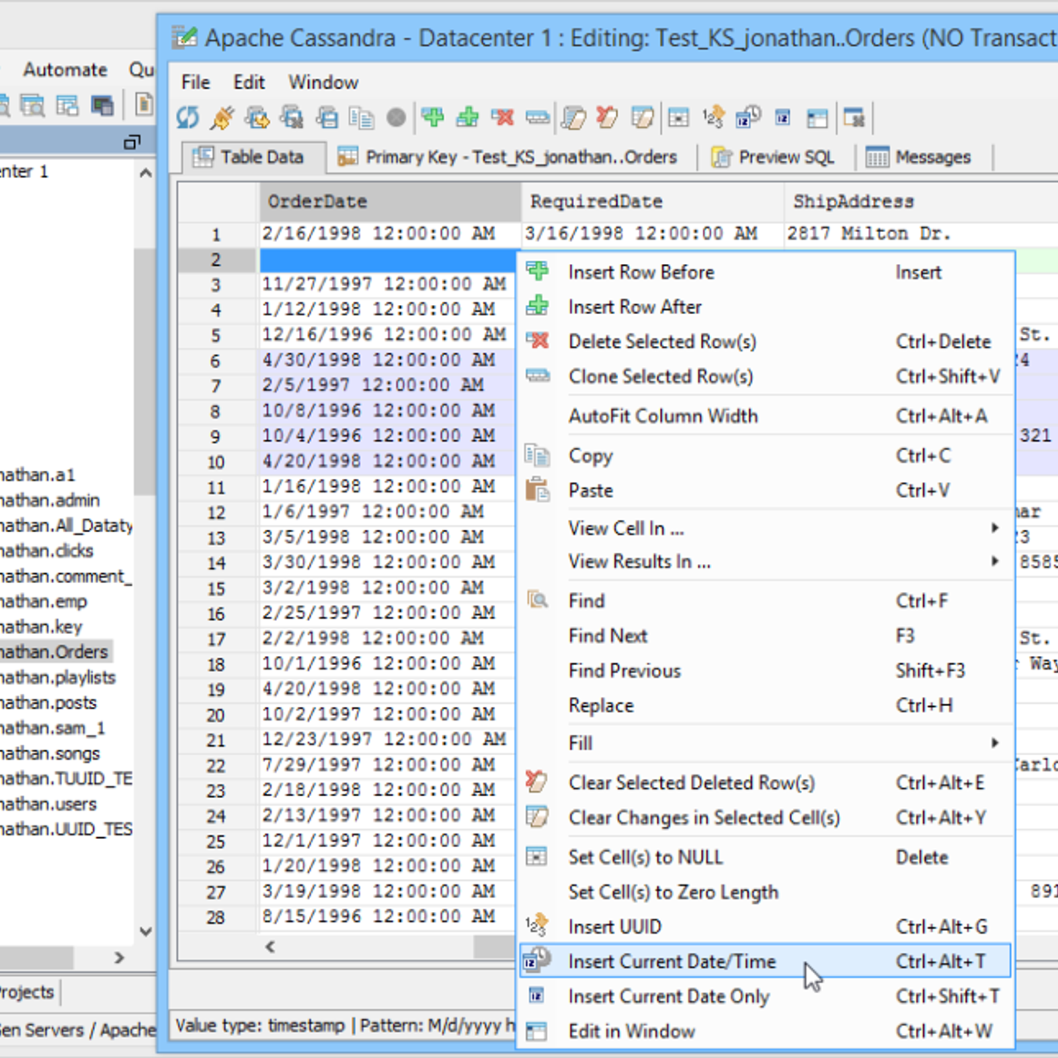
Task: Choose Insert Current Date Only from menu
Action: (x=669, y=996)
